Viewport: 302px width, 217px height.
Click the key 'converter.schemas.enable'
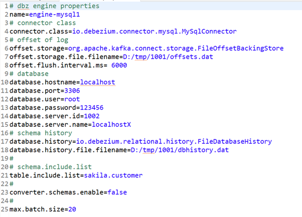pos(56,192)
